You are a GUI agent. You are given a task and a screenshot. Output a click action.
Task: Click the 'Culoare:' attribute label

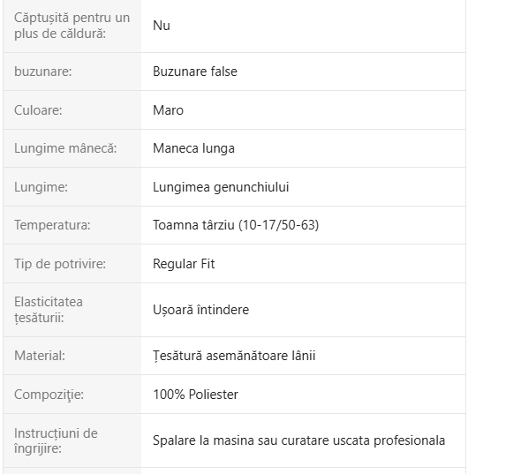(38, 110)
